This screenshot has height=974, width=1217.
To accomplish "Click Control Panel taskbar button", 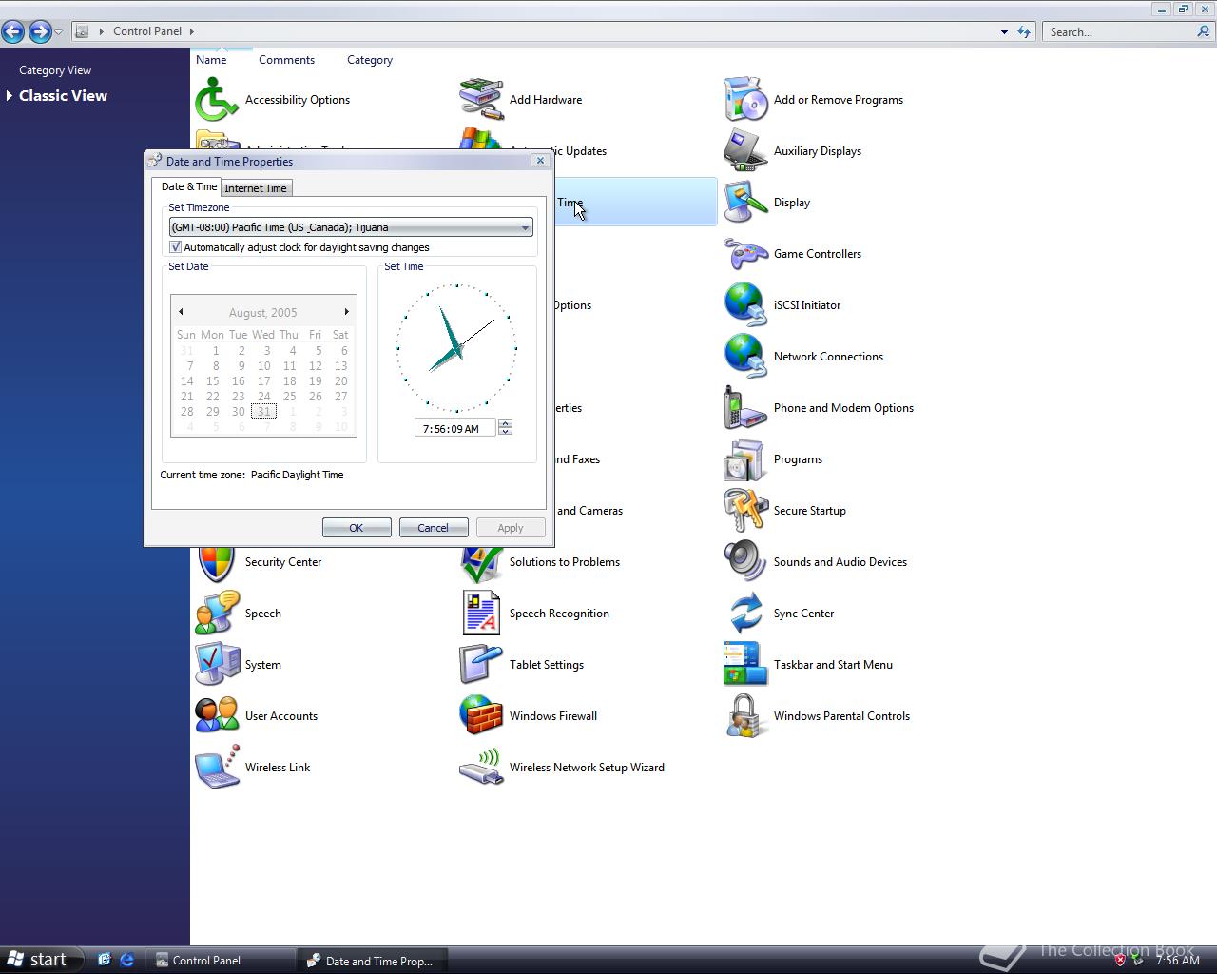I will [x=223, y=961].
